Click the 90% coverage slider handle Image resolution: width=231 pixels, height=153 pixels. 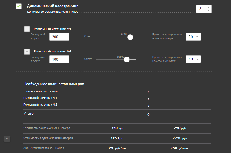pos(130,37)
